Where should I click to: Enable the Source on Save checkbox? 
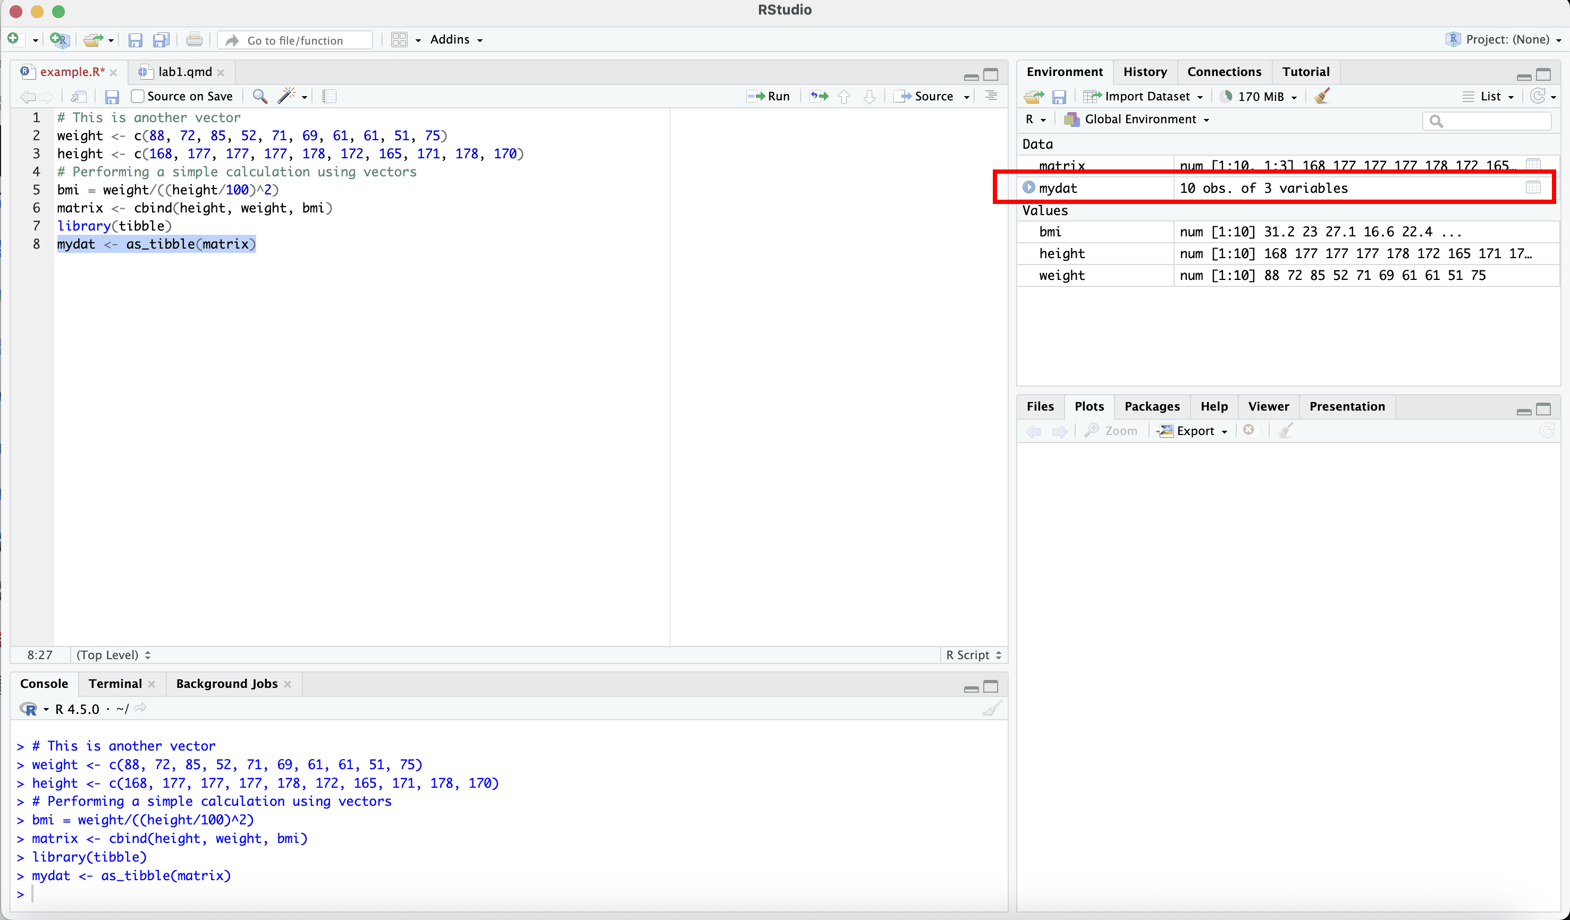click(138, 96)
